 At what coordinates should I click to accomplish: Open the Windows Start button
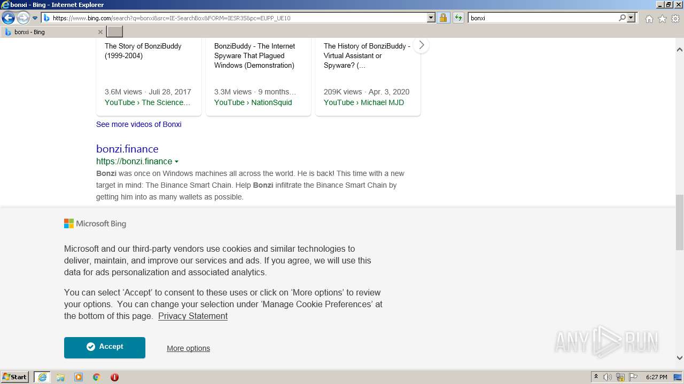click(15, 377)
